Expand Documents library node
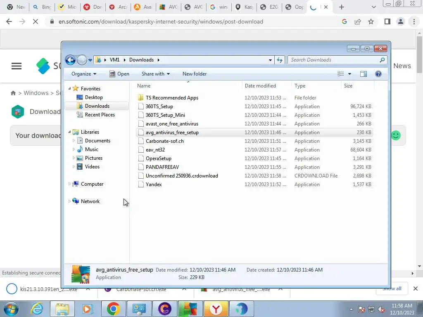Screen dimensions: 423x317 74,141
